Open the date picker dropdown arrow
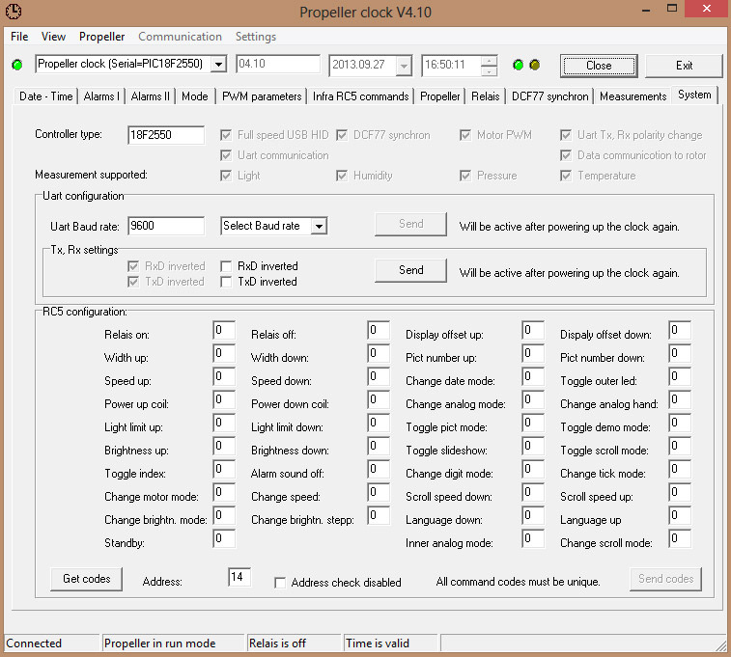The image size is (731, 657). [x=404, y=66]
